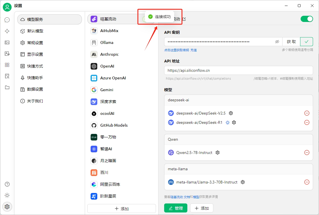Select 关于我们 settings menu
Screen dimensions: 319x215
50,101
